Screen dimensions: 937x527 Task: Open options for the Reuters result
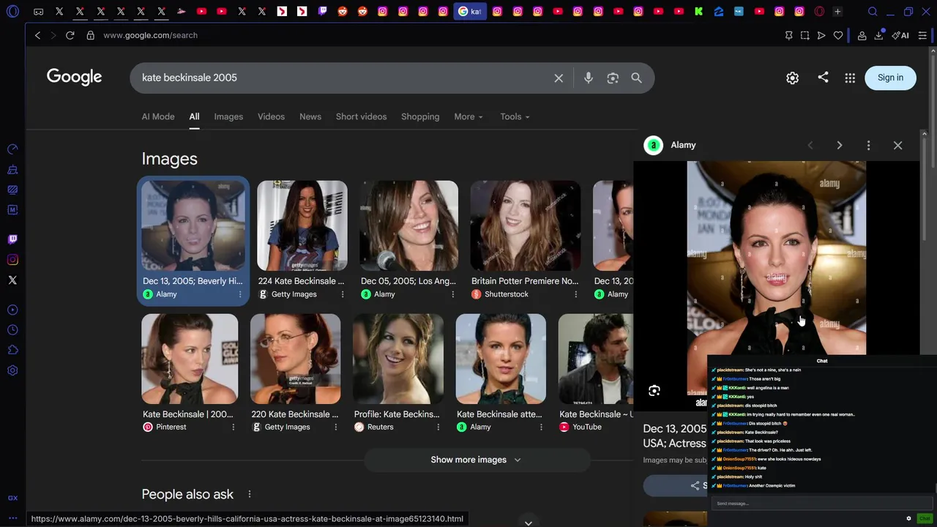pos(438,427)
